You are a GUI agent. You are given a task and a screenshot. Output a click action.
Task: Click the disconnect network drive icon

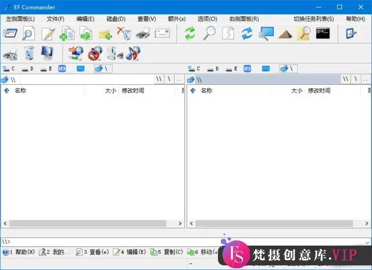pos(95,53)
